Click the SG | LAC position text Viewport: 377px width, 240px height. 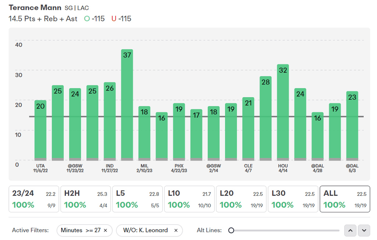[x=77, y=8]
